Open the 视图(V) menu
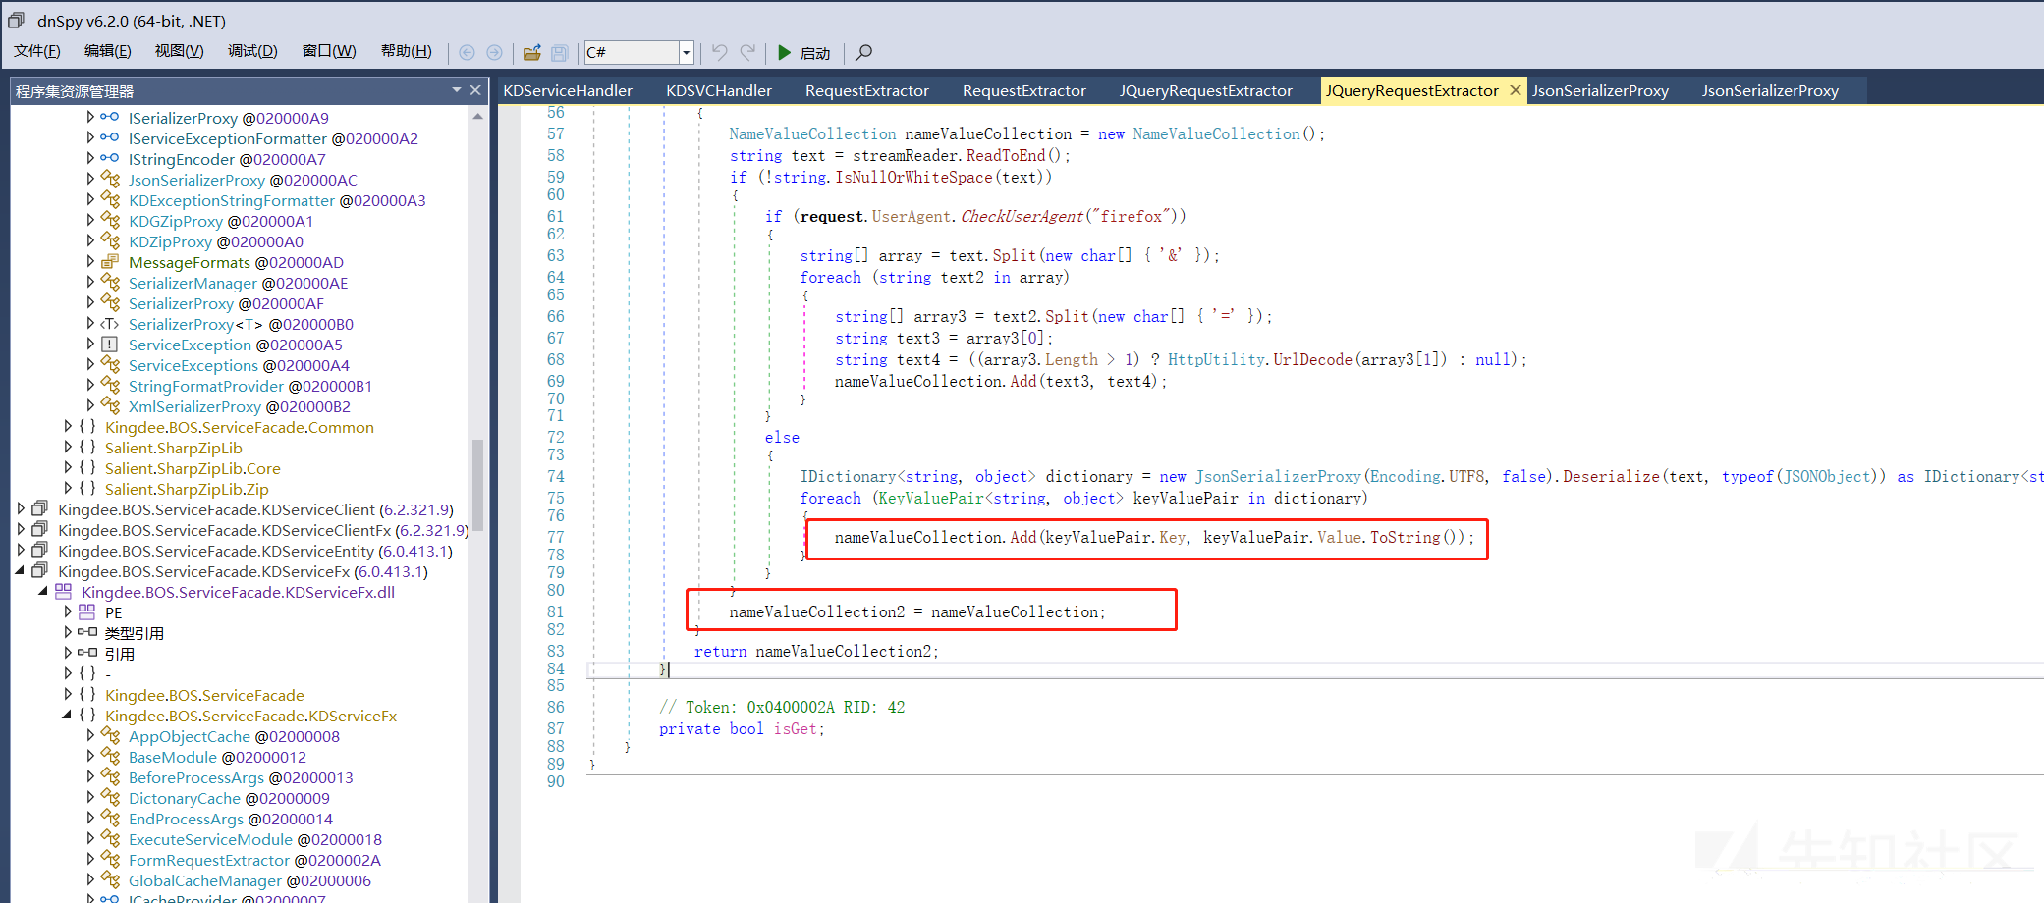This screenshot has height=903, width=2044. 179,51
